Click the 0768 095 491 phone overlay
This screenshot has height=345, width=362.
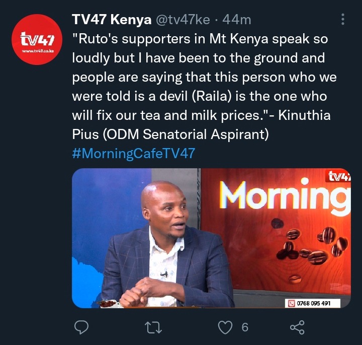(x=313, y=303)
